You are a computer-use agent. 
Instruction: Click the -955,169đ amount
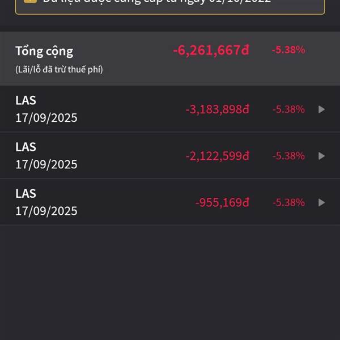222,202
